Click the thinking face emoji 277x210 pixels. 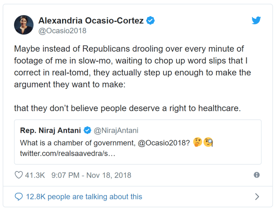(197, 143)
